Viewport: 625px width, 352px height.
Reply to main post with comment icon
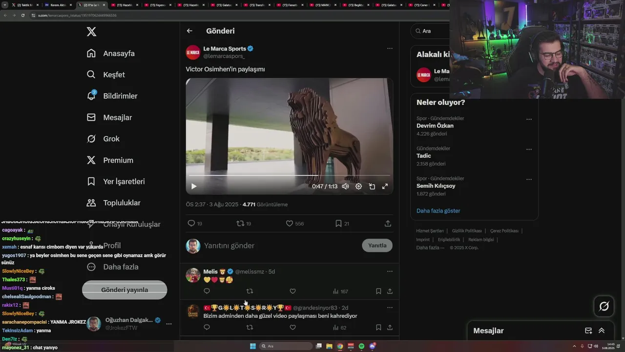191,223
